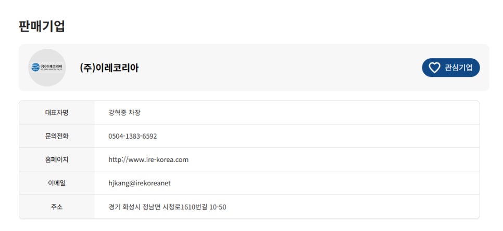Viewport: 503px width, 231px height.
Task: Click the email hjkang@irekoreanet
Action: [140, 183]
